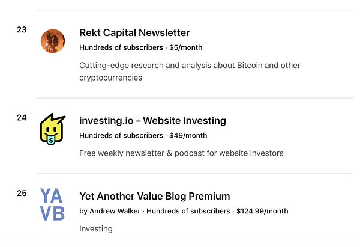Open Rekt Capital Newsletter title link
Screen dimensions: 360x247
tap(134, 32)
